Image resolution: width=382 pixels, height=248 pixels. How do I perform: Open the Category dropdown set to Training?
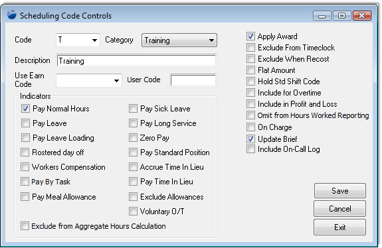pos(179,40)
